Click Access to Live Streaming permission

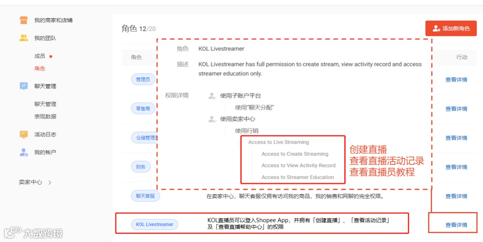pyautogui.click(x=279, y=142)
